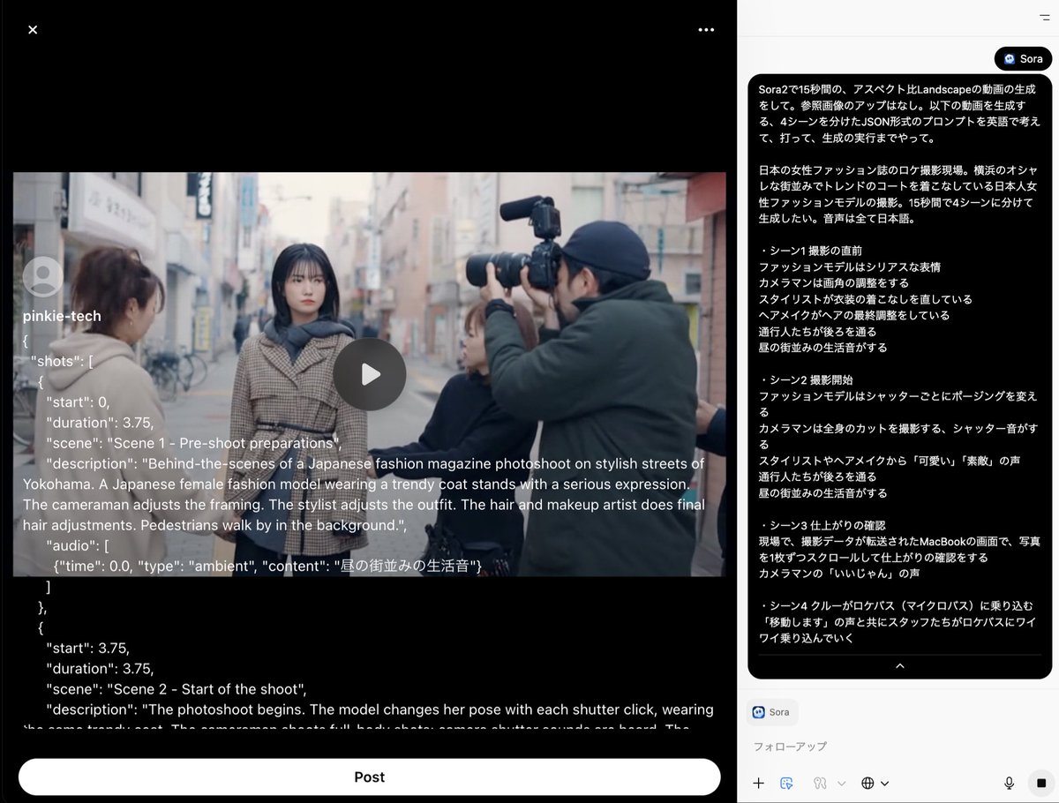Open the pinkie-tech profile link

pyautogui.click(x=62, y=316)
